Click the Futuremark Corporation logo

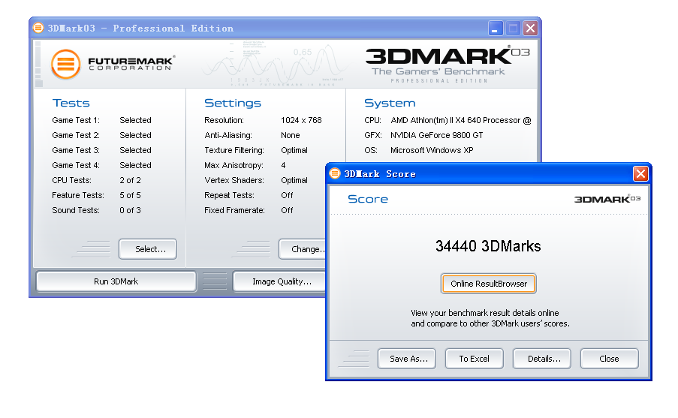(113, 63)
